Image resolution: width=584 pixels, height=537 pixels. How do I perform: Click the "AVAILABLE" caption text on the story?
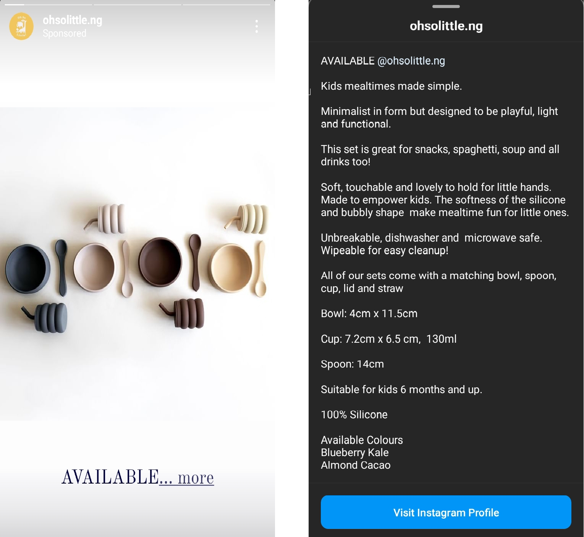coord(110,477)
